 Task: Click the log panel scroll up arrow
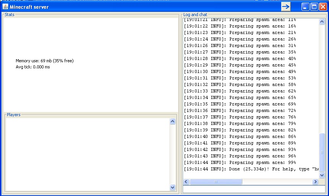pyautogui.click(x=322, y=21)
